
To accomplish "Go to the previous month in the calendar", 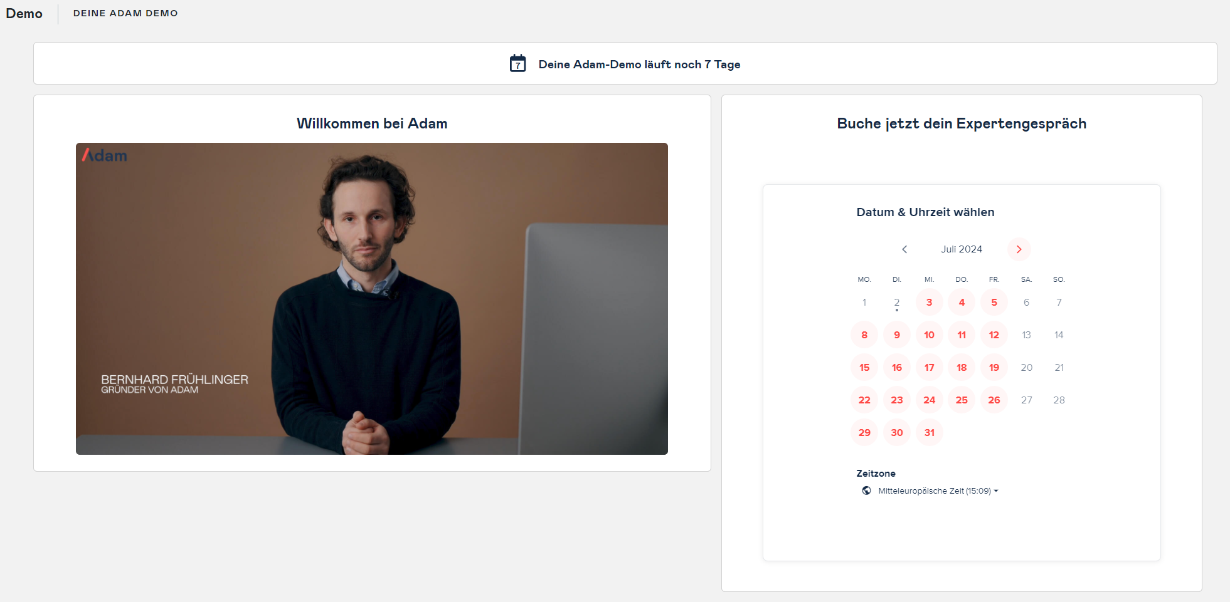I will coord(904,249).
